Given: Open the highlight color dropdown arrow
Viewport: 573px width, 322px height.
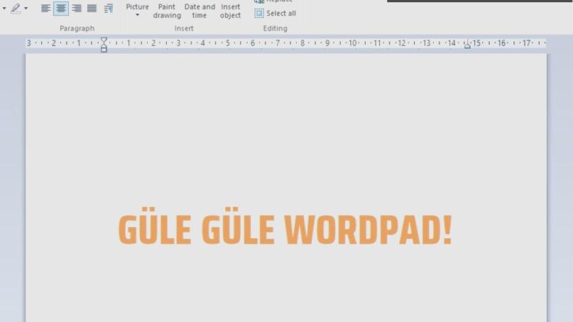Looking at the screenshot, I should (x=26, y=9).
